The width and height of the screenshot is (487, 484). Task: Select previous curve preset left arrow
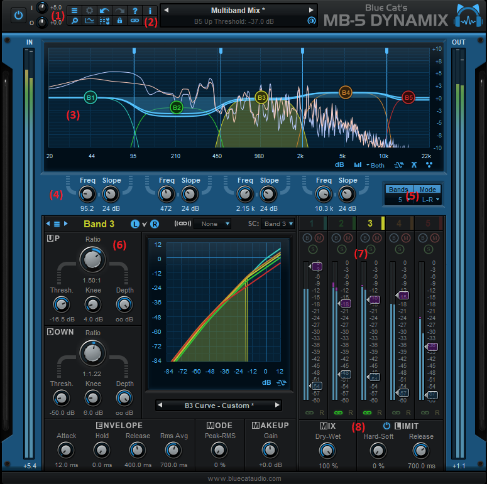click(x=160, y=405)
